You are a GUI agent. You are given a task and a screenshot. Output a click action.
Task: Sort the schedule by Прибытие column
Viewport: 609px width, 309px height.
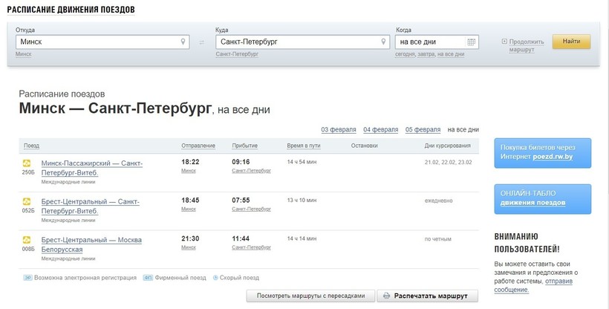[x=244, y=146]
